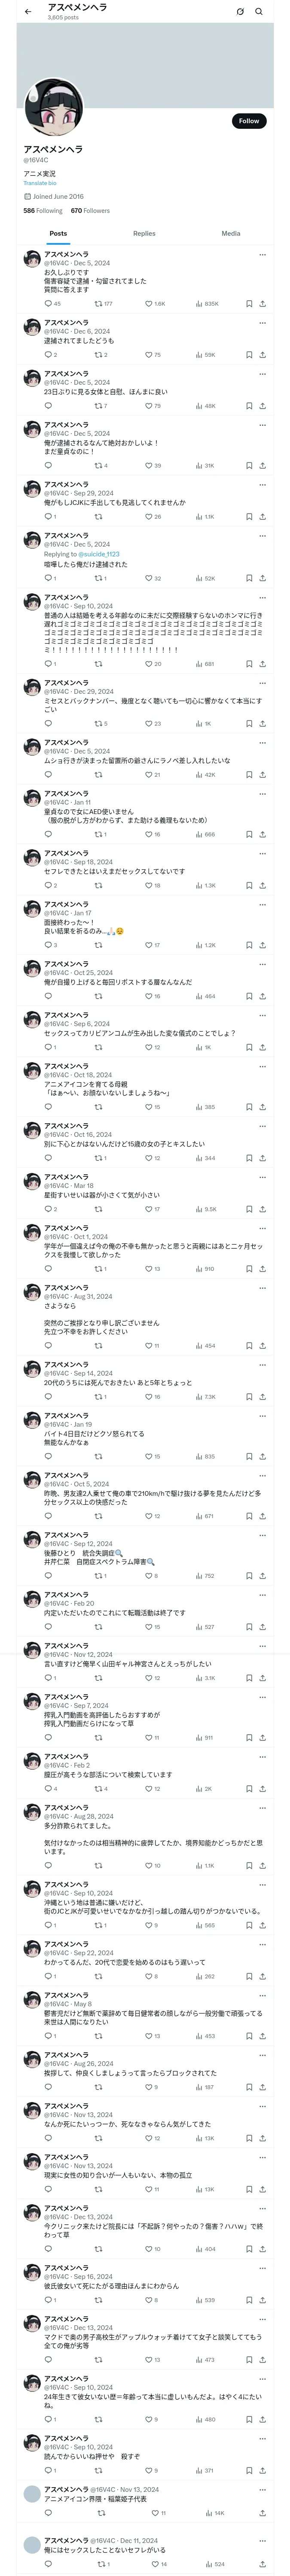Open more menu on Dec 6, 2024 tweet
290x2576 pixels.
pyautogui.click(x=263, y=323)
